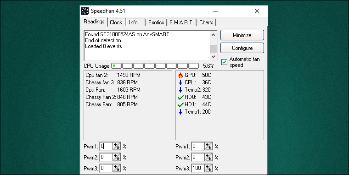This screenshot has height=175, width=349.
Task: Click the left Pwm1 spinner arrows
Action: (117, 146)
